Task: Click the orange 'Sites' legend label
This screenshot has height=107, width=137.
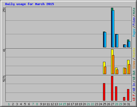Action: coord(134,65)
